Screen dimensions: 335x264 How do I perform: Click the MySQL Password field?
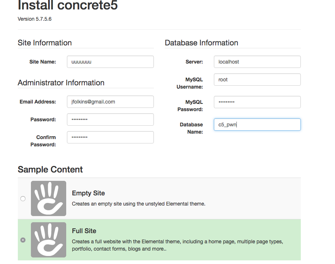tap(257, 102)
